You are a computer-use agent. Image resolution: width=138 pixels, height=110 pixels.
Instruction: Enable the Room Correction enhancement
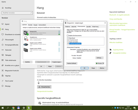click(x=68, y=42)
